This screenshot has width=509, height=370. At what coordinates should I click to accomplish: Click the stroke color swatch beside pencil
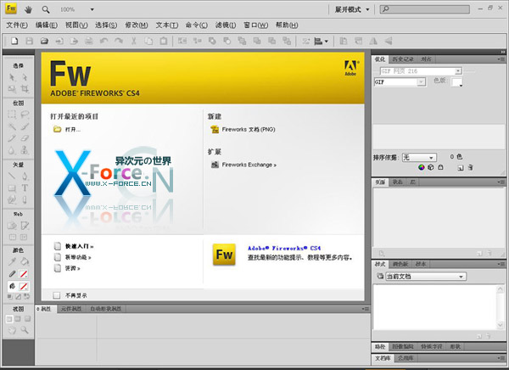pos(24,274)
